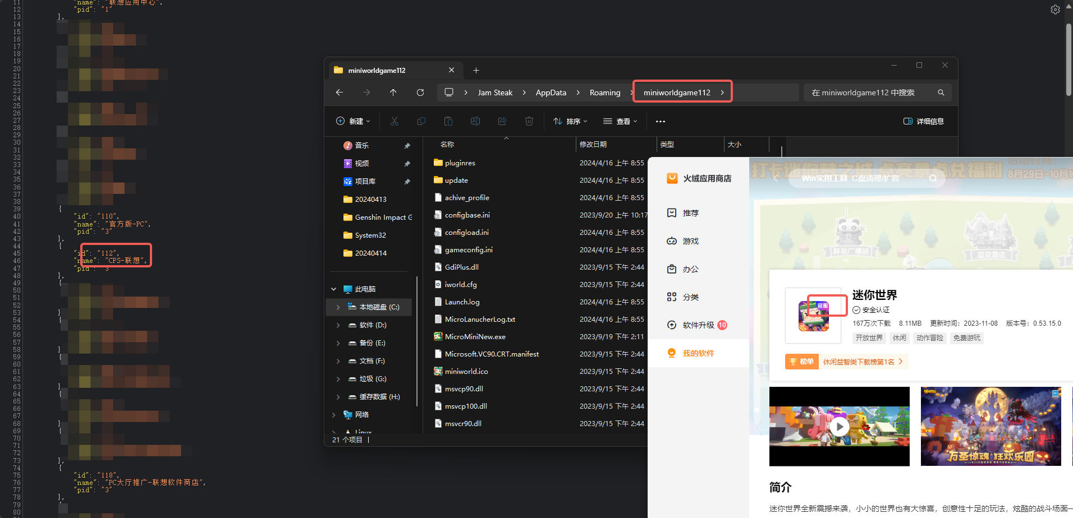Select miniworld.ico file icon
1073x518 pixels.
tap(438, 371)
